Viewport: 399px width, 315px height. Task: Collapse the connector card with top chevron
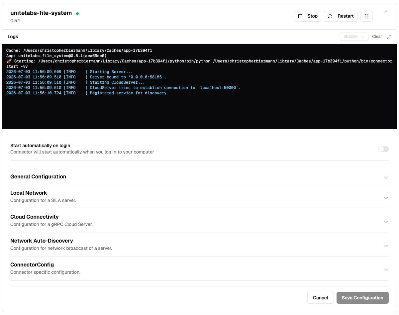(386, 12)
